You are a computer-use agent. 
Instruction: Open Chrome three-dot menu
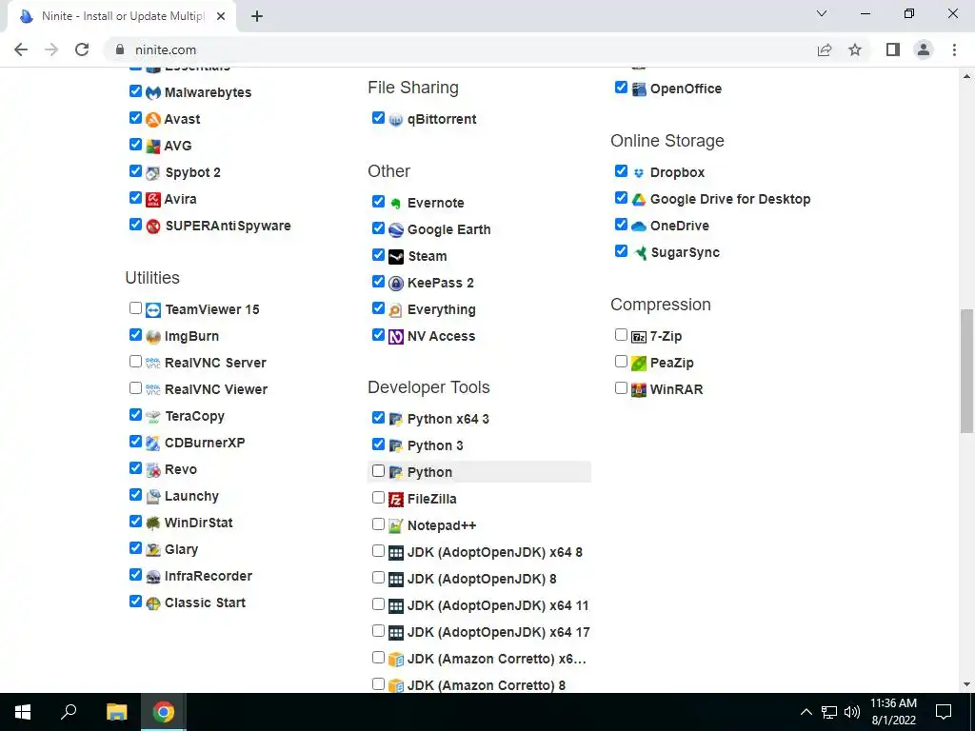point(954,49)
